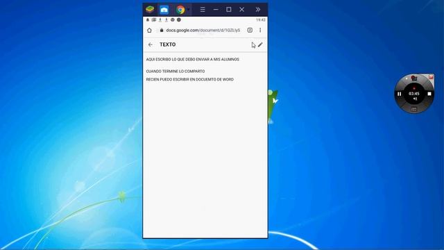
Task: Close the BlueStacks emulator window
Action: pos(242,9)
